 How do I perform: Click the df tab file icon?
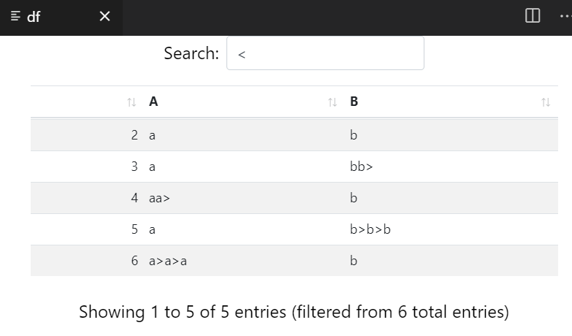(16, 16)
